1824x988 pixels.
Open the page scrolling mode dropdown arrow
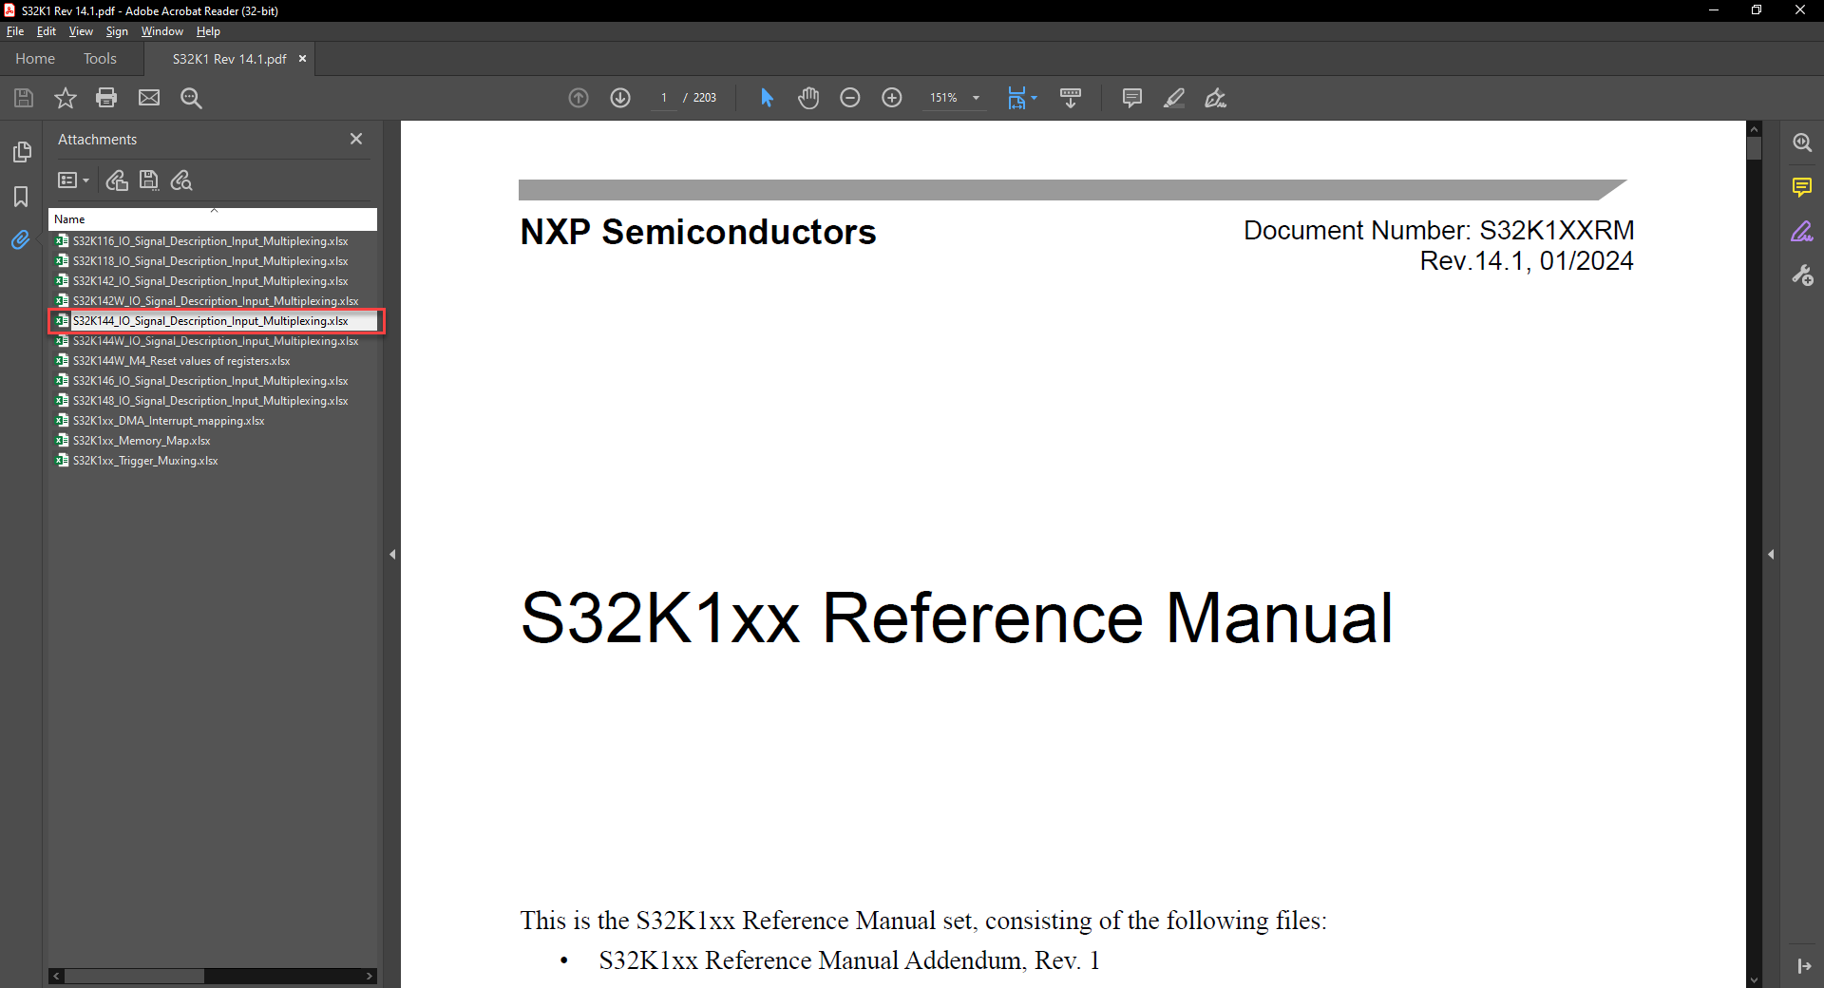pos(1034,98)
